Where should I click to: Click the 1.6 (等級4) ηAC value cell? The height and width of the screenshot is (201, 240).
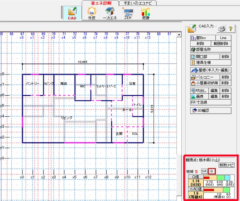point(196,195)
